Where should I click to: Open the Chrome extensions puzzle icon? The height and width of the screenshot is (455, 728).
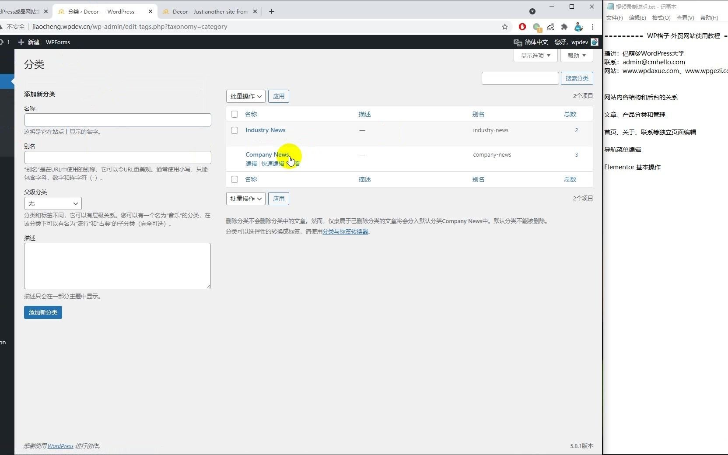pos(564,27)
